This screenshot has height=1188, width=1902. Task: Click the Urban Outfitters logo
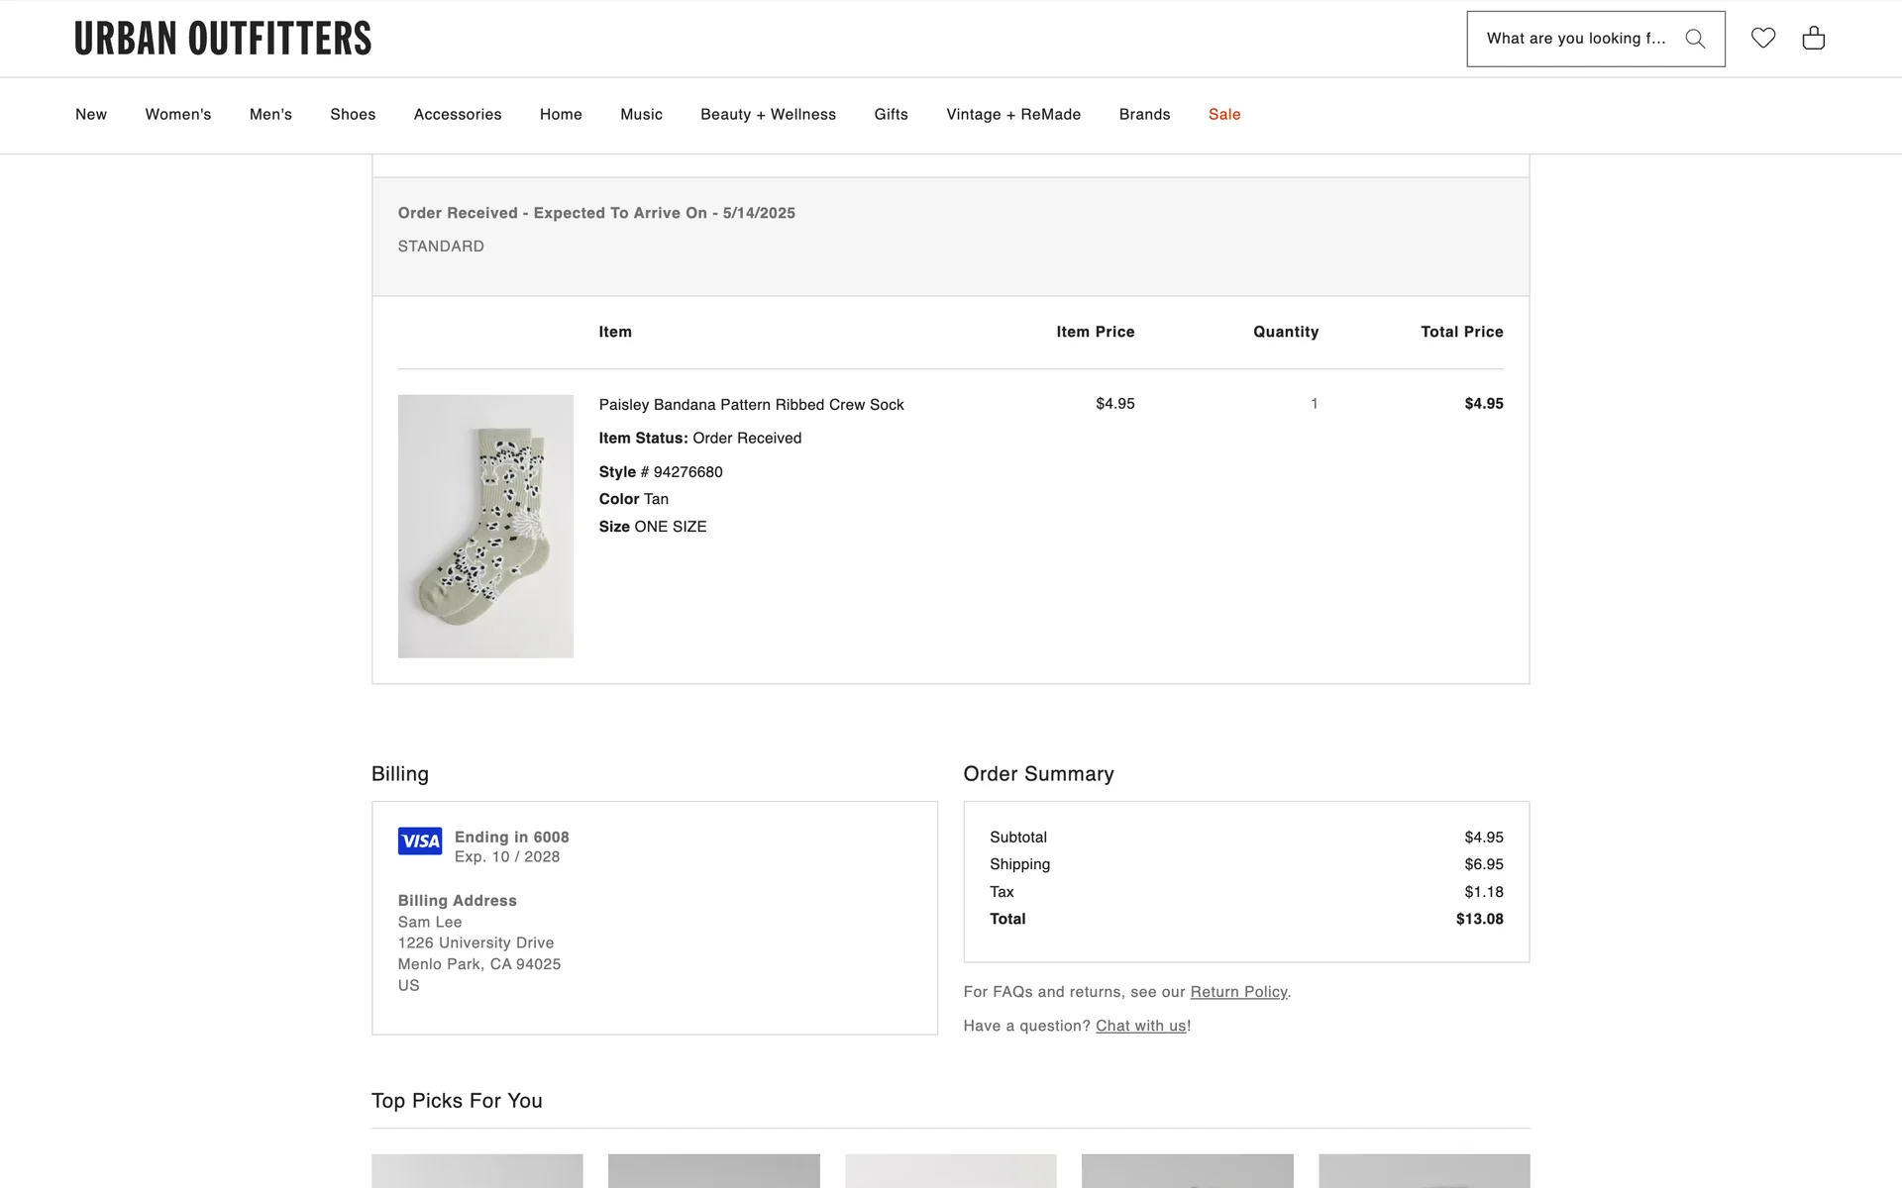pos(223,39)
